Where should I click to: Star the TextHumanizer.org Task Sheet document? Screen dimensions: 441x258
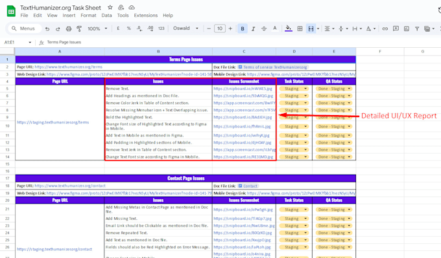pos(110,8)
